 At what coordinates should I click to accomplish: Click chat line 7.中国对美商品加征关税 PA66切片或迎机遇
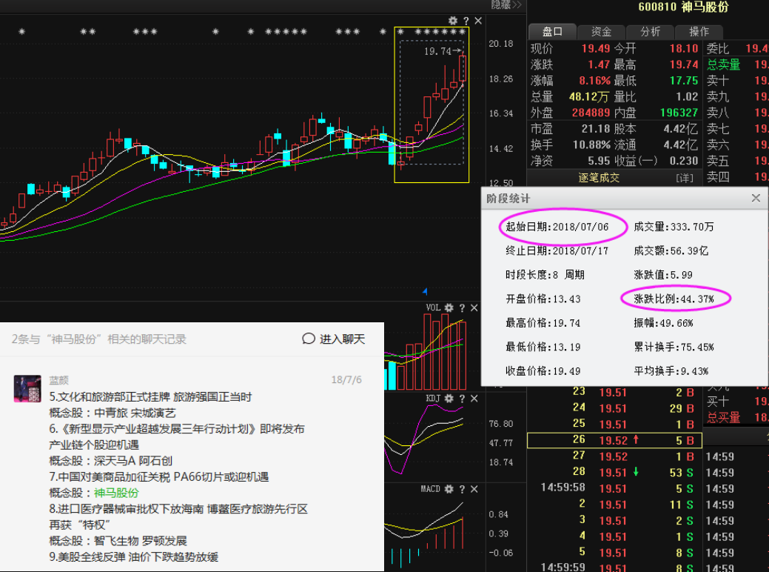(x=158, y=476)
